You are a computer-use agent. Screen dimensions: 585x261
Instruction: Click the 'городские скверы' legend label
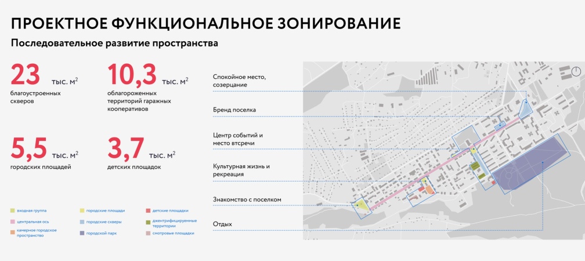[103, 222]
